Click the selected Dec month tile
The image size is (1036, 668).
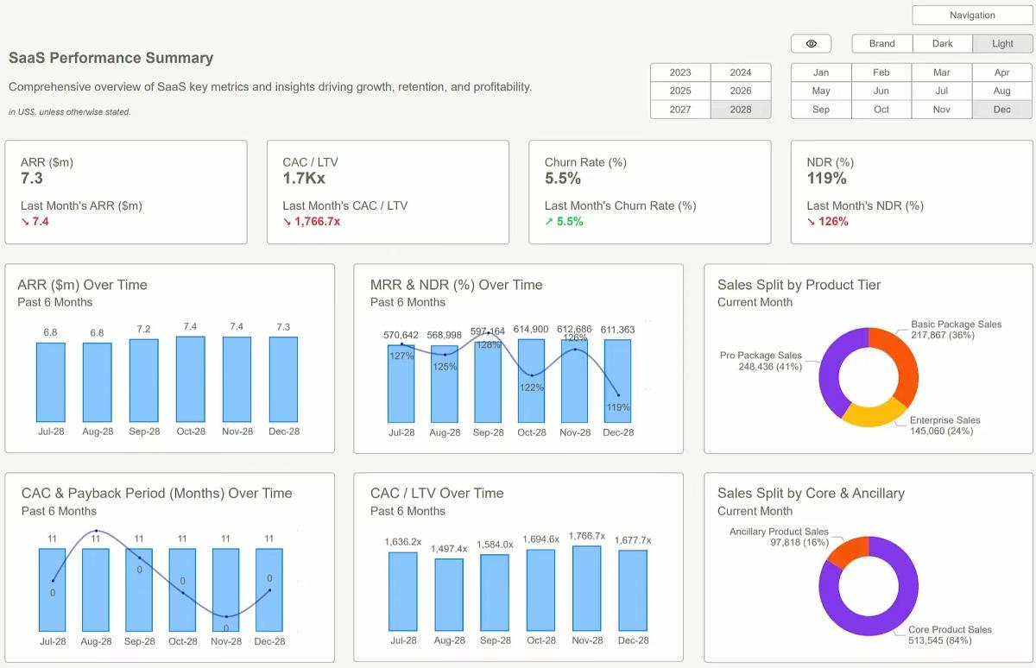coord(1002,110)
